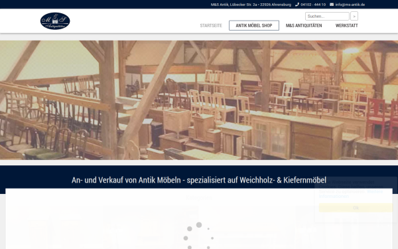Open the Antik Möbel Shop menu
398x249 pixels.
(x=254, y=26)
